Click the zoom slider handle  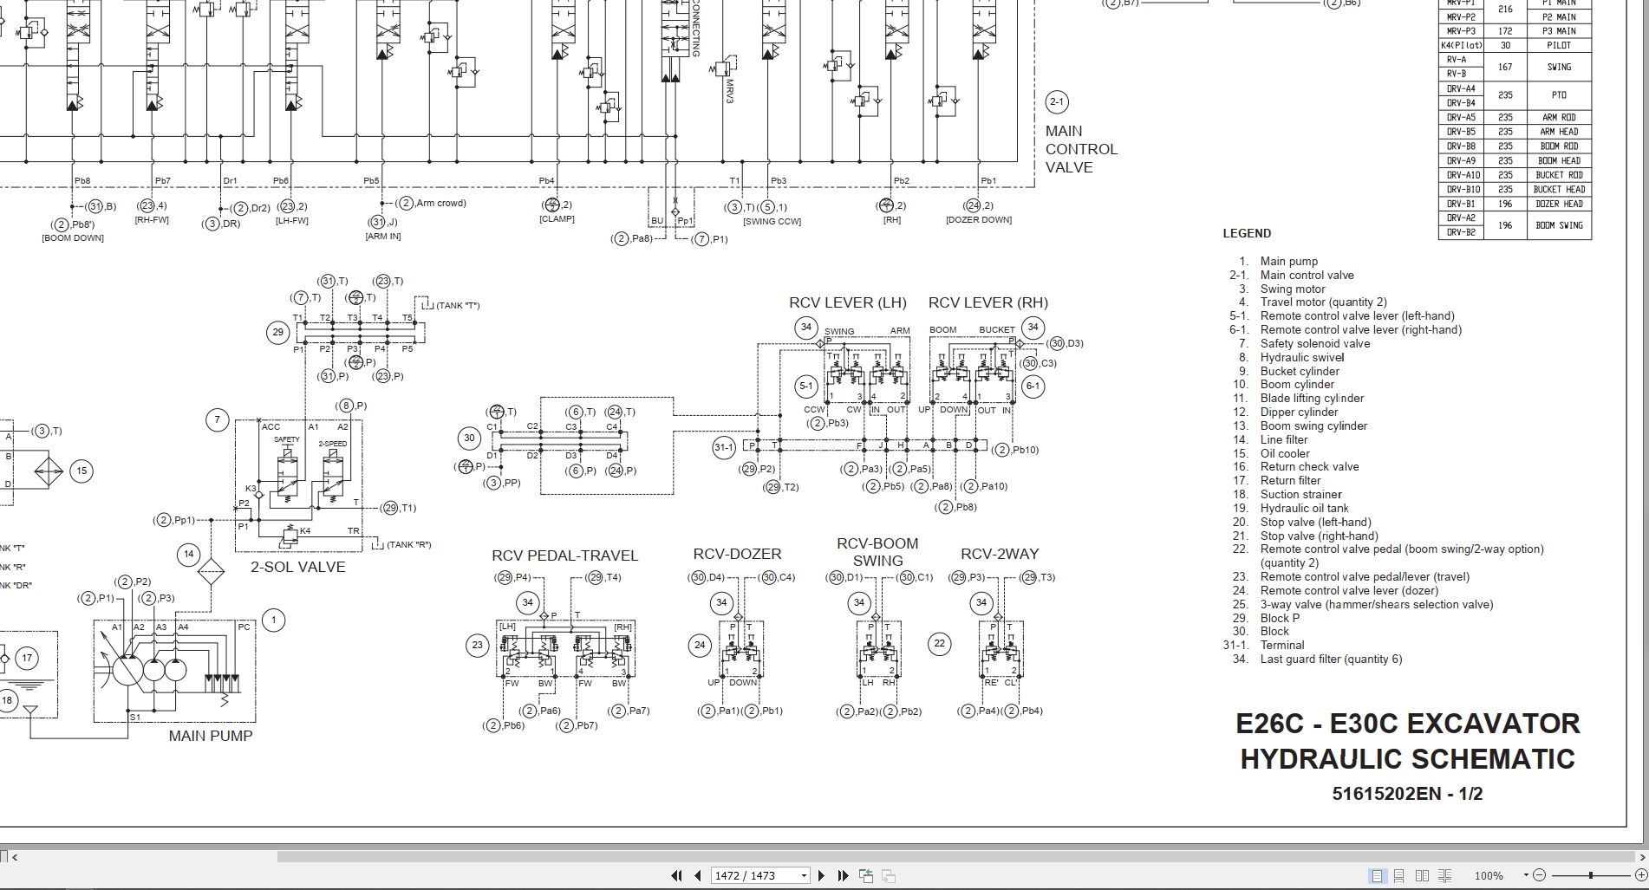[x=1590, y=875]
